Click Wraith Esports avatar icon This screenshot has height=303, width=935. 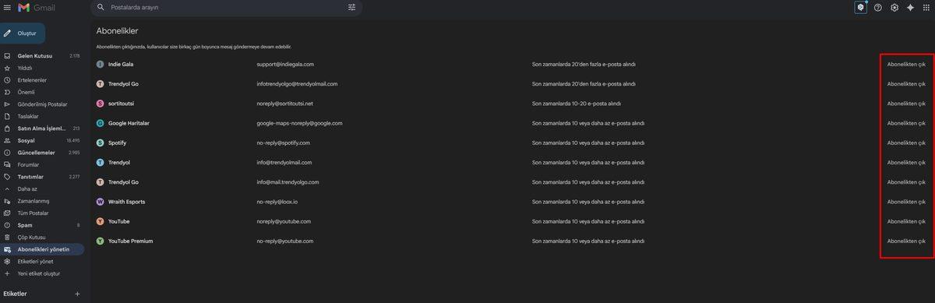pyautogui.click(x=100, y=202)
